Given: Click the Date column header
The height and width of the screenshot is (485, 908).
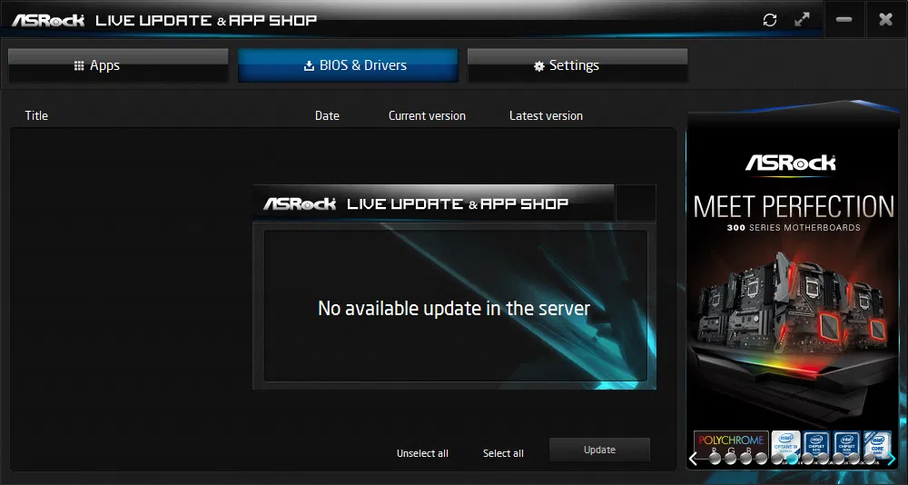Looking at the screenshot, I should (x=327, y=115).
